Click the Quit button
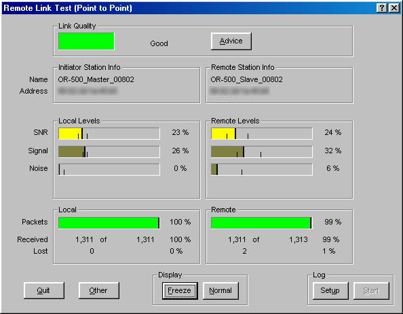Viewport: 403px width, 314px height. point(44,291)
